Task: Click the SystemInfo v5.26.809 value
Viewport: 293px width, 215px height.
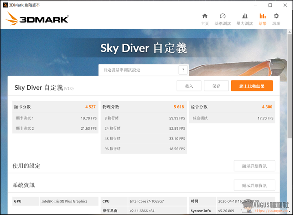Action: (226, 211)
